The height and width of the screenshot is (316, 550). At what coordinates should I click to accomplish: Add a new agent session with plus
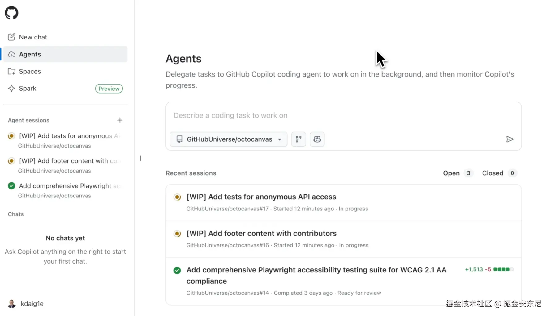pyautogui.click(x=120, y=120)
